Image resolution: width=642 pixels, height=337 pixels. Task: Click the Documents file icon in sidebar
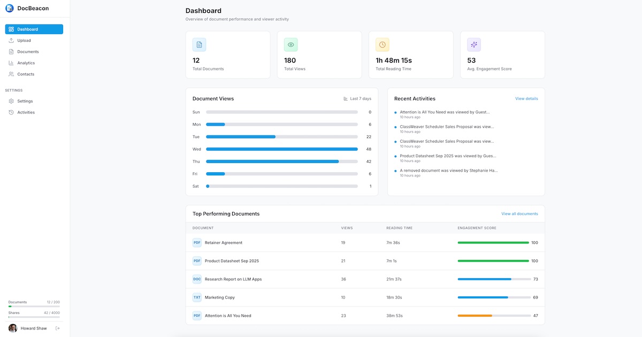click(x=11, y=52)
